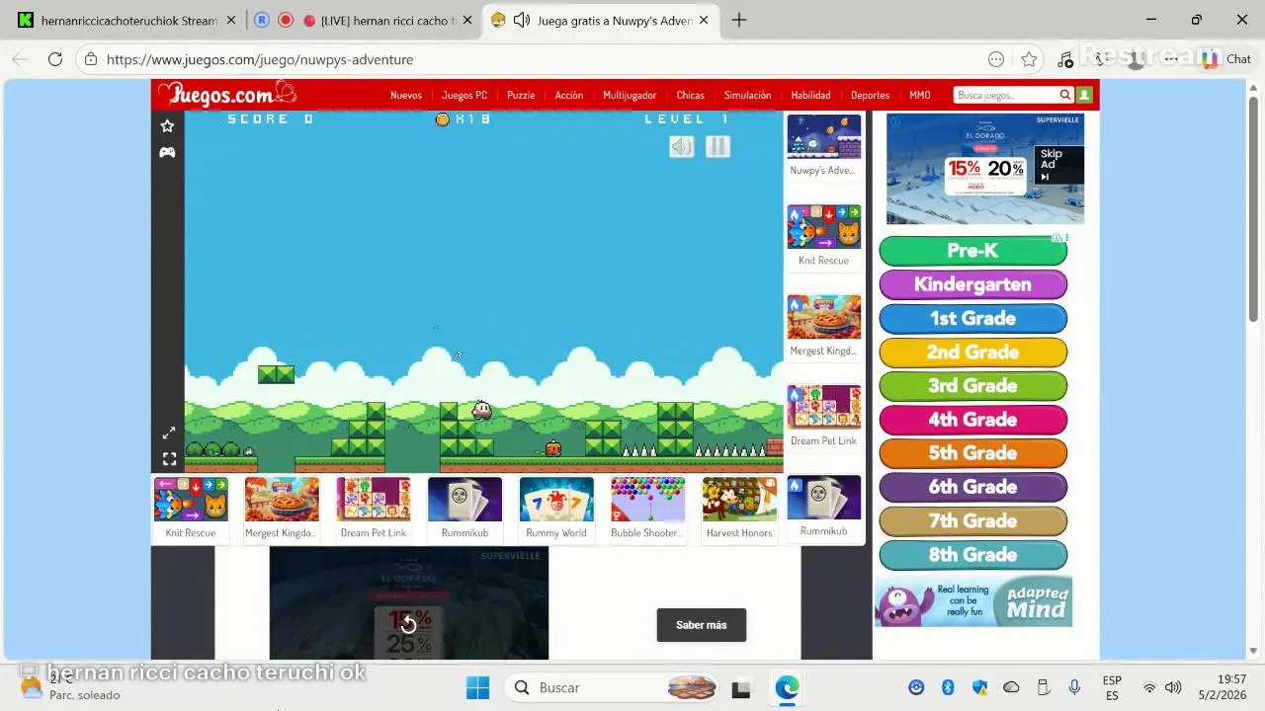
Task: Mute the game sound speaker icon
Action: [x=682, y=147]
